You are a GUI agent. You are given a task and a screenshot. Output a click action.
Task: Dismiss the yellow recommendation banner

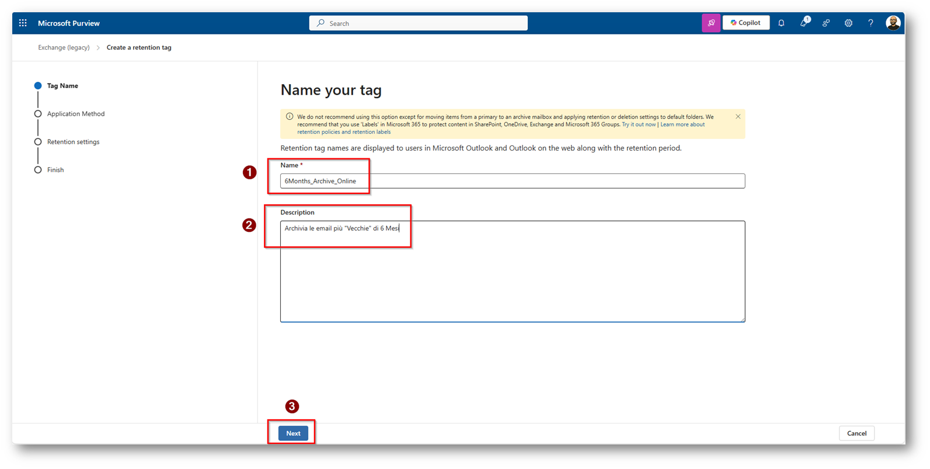(x=738, y=117)
